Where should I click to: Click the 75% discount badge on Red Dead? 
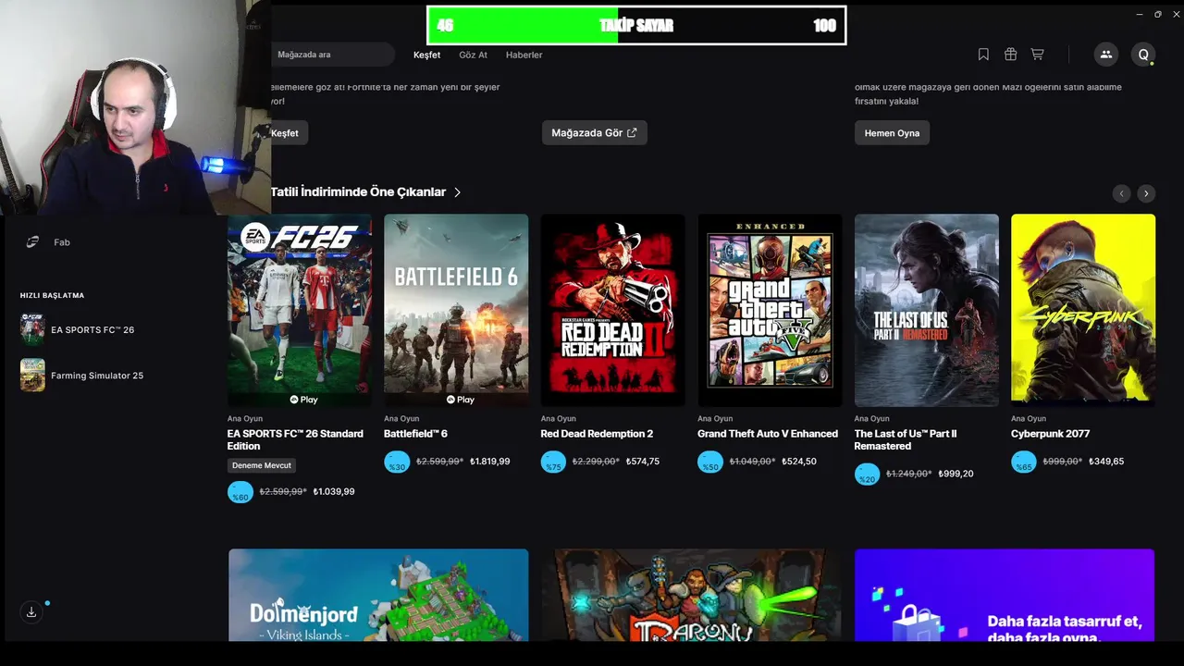[553, 462]
